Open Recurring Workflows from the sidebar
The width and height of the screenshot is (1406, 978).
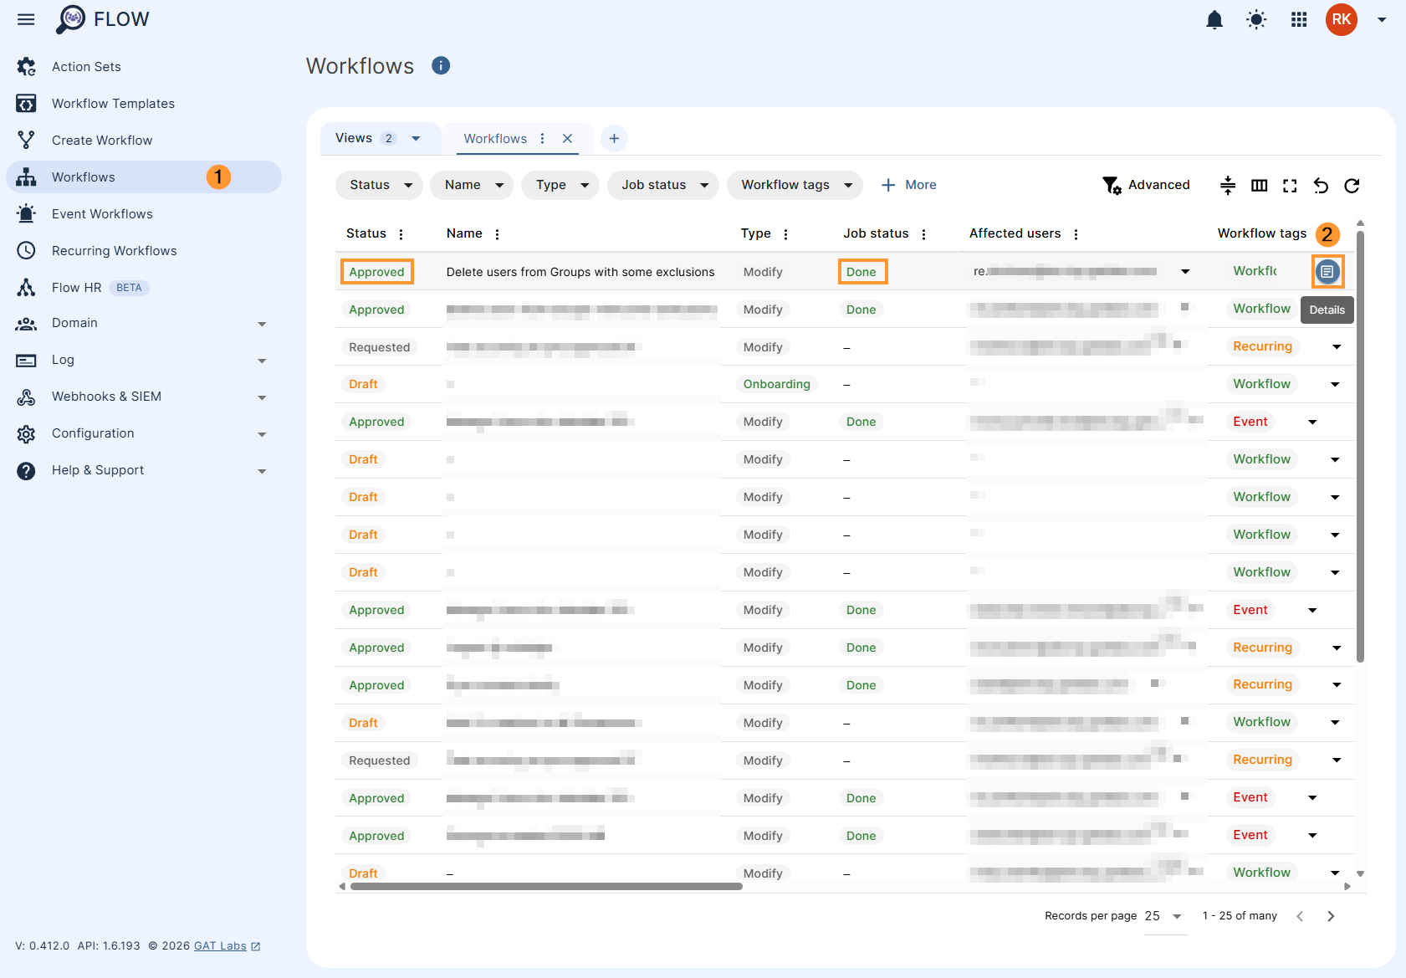(114, 250)
